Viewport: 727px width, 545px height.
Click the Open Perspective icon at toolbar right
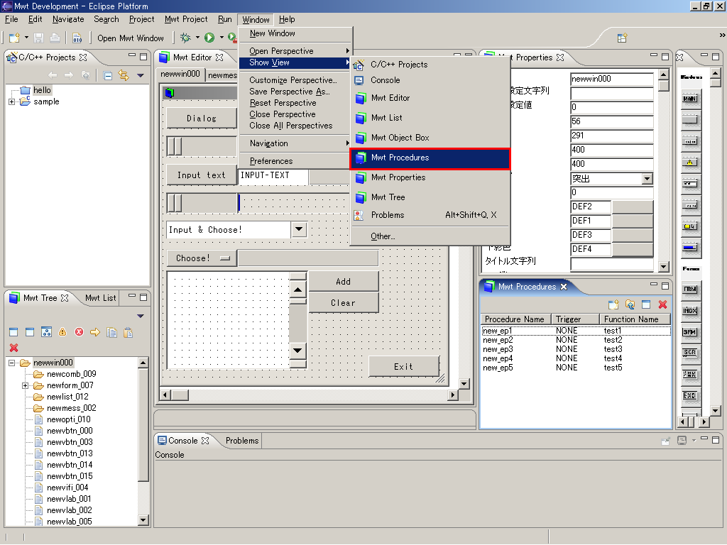(x=622, y=38)
